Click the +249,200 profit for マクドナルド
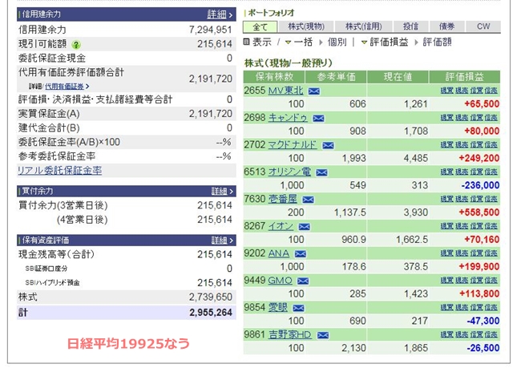 pos(479,158)
